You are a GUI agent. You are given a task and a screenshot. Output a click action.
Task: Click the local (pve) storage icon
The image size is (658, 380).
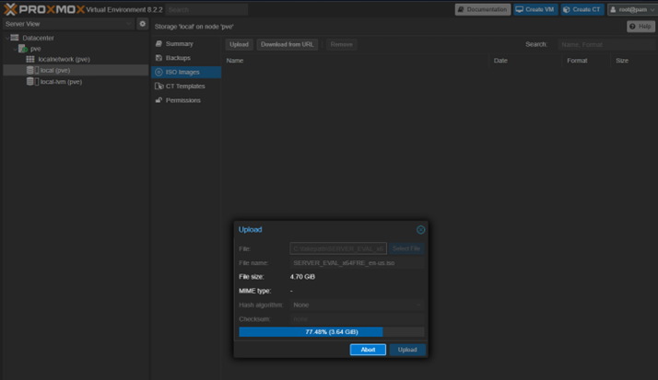32,70
